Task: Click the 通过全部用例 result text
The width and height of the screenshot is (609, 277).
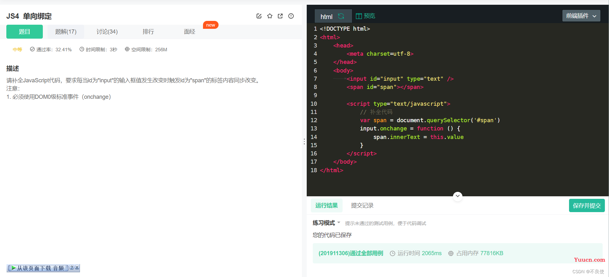Action: click(351, 253)
